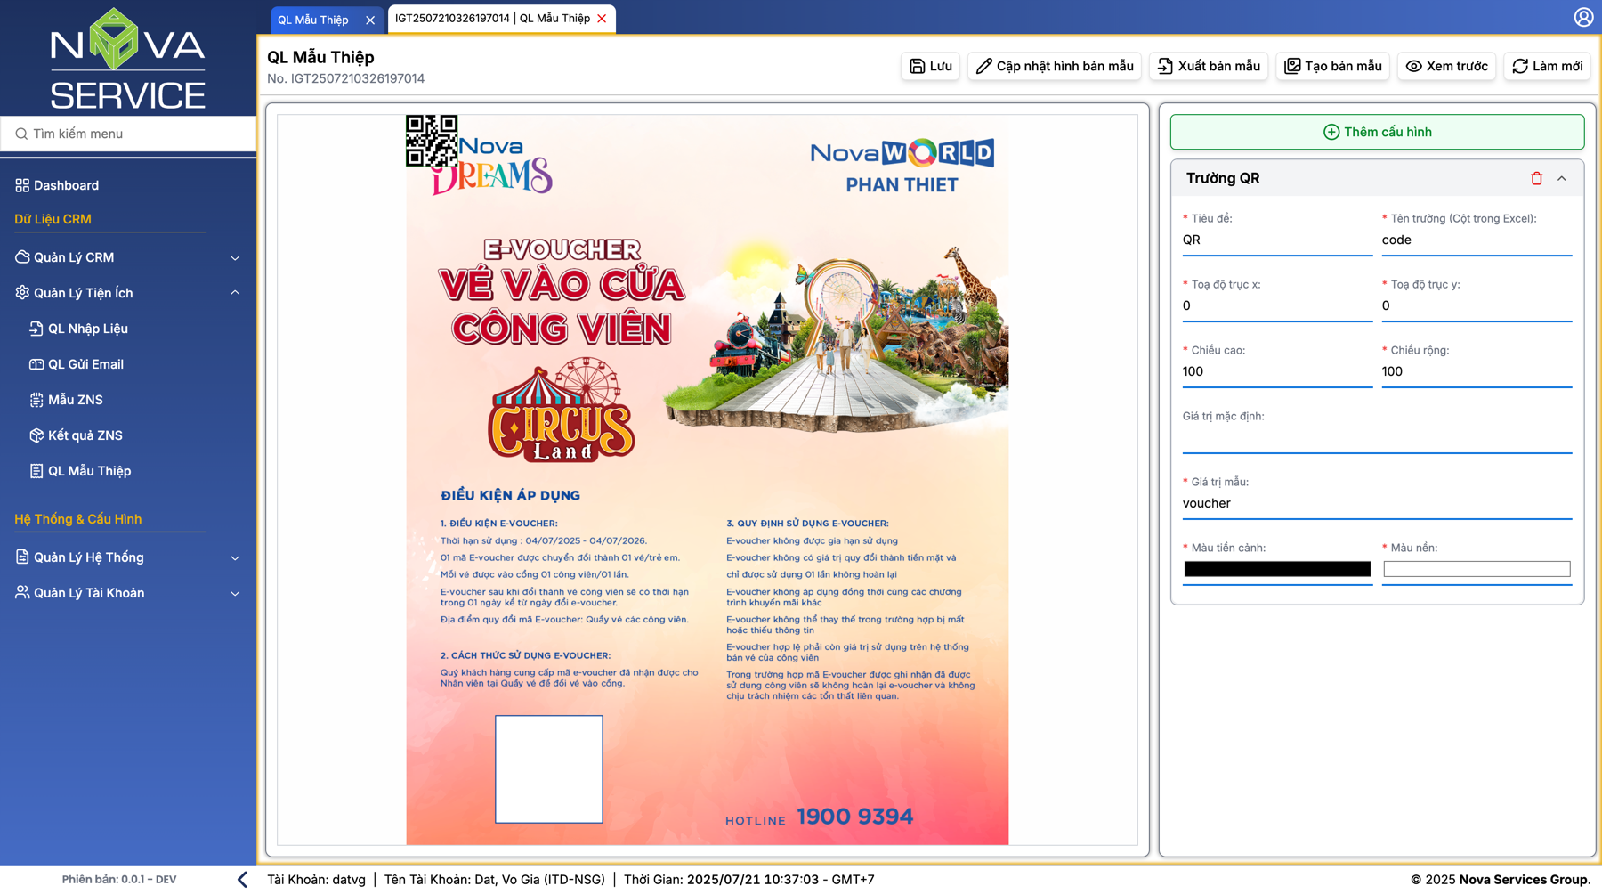Click the eye icon in Xem trước

point(1413,66)
